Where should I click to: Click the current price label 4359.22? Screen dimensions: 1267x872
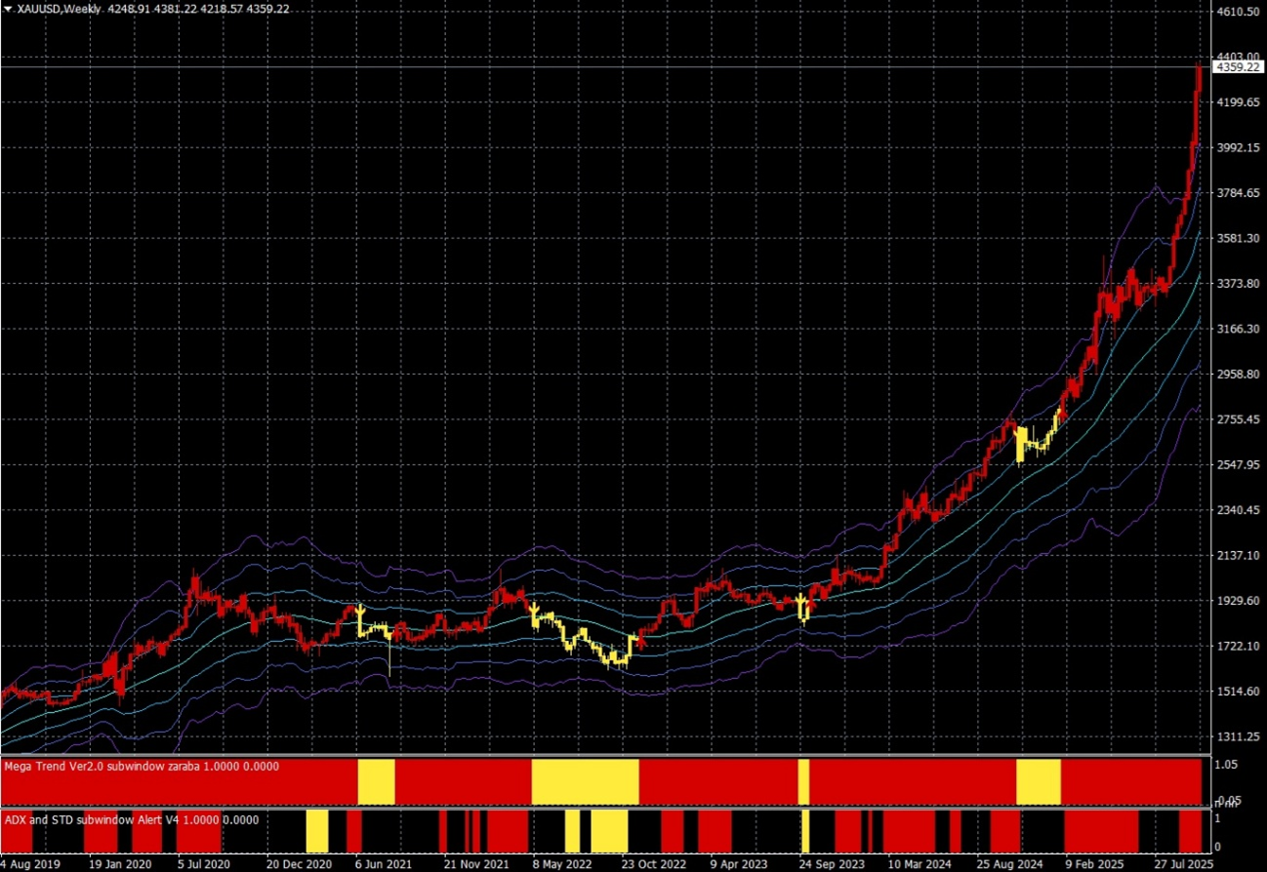click(x=1237, y=67)
